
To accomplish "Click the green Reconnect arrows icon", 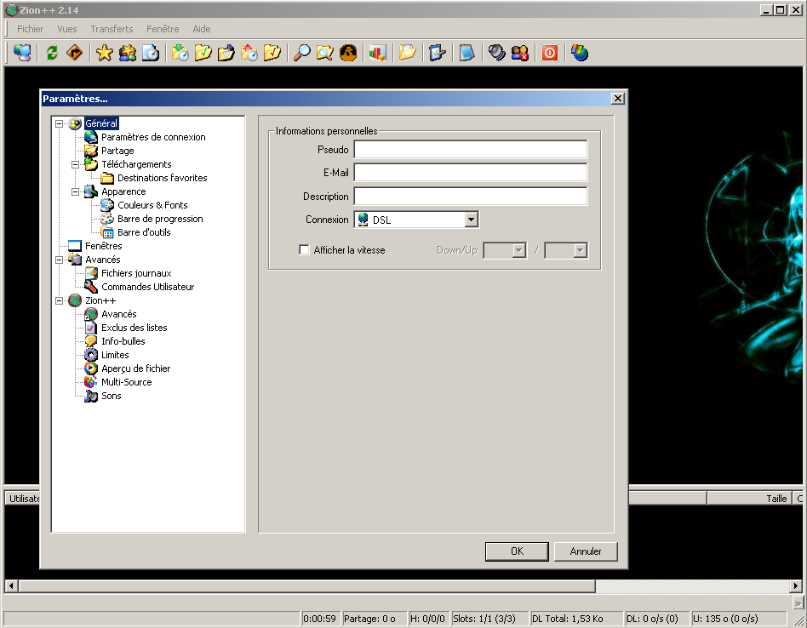I will (52, 53).
